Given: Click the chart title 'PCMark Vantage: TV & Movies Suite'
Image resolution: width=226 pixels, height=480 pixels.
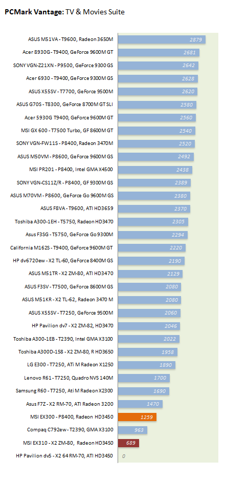Looking at the screenshot, I should click(65, 12).
